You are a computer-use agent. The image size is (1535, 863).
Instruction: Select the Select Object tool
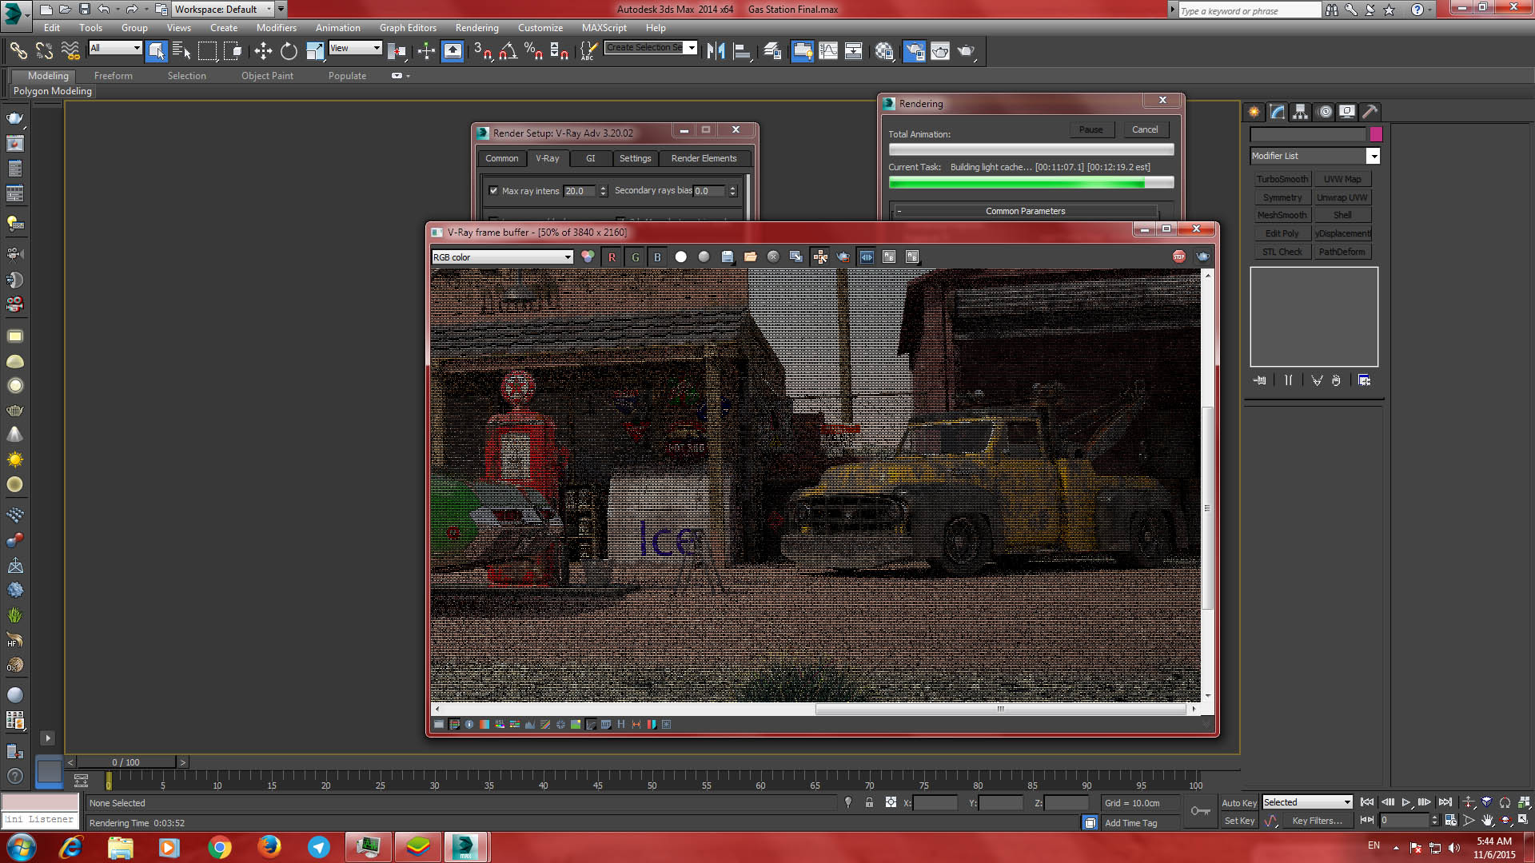(x=157, y=51)
